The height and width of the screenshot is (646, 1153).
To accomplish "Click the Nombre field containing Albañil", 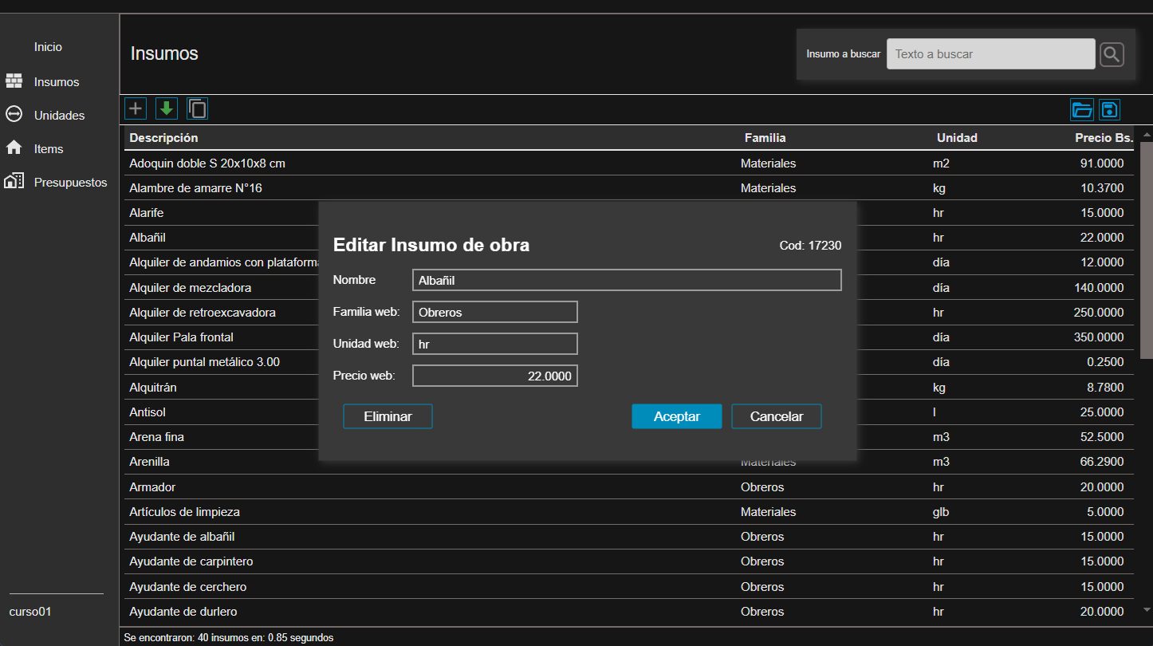I will [x=627, y=280].
